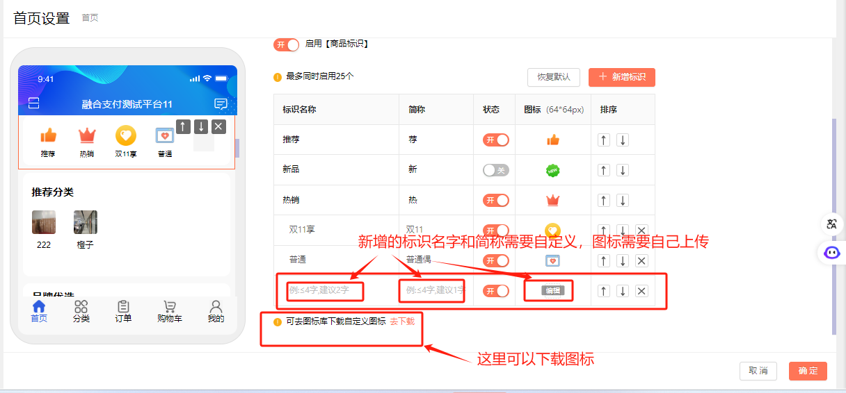Move the 普通 row up
Screen dimensions: 846x393
pyautogui.click(x=604, y=261)
